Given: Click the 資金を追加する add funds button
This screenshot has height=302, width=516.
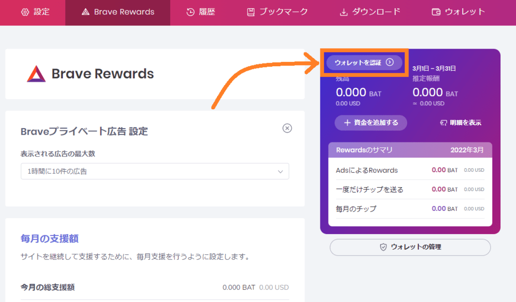Looking at the screenshot, I should point(371,123).
